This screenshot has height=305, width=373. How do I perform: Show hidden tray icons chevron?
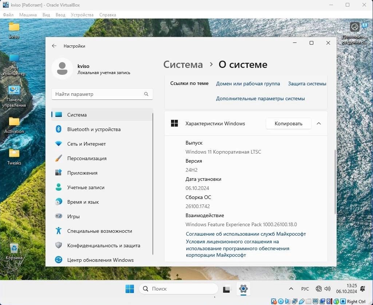click(291, 289)
